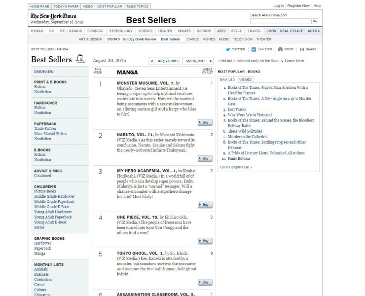Image resolution: width=365 pixels, height=296 pixels.
Task: Click the book icon beside Best Sellers
Action: tap(80, 59)
